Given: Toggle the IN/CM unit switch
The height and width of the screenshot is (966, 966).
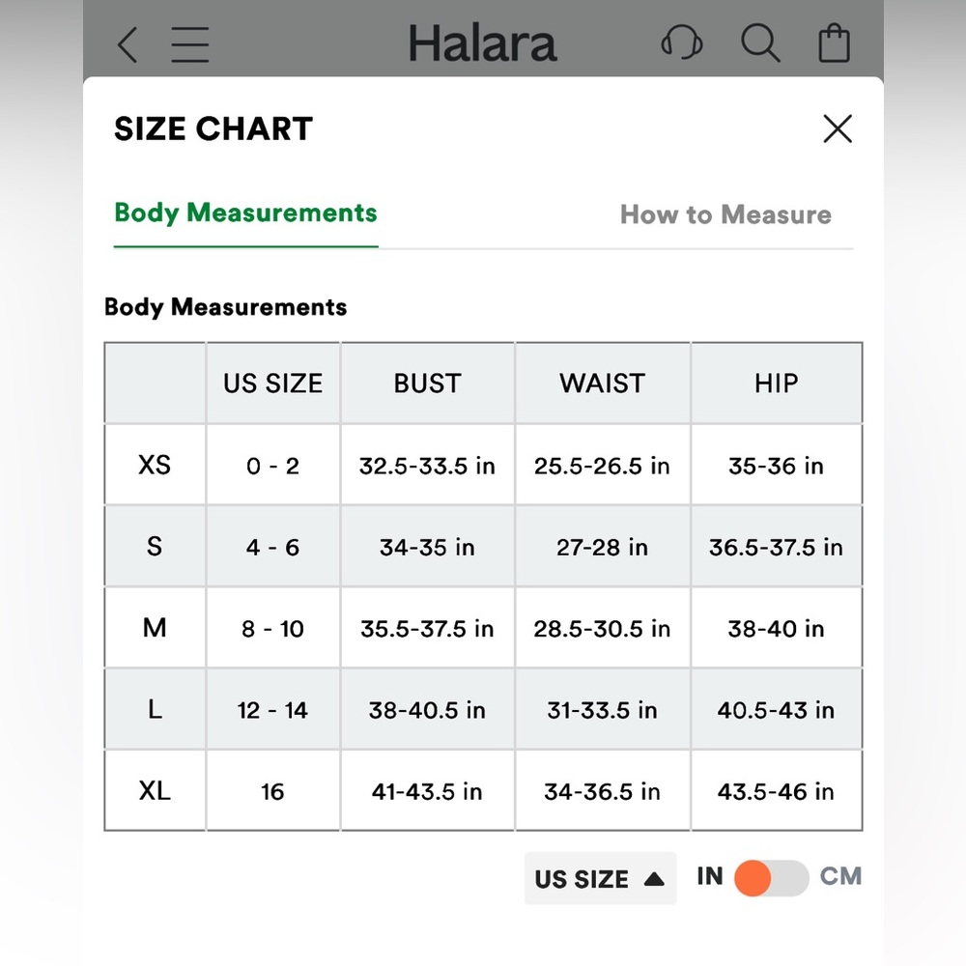Looking at the screenshot, I should tap(770, 878).
